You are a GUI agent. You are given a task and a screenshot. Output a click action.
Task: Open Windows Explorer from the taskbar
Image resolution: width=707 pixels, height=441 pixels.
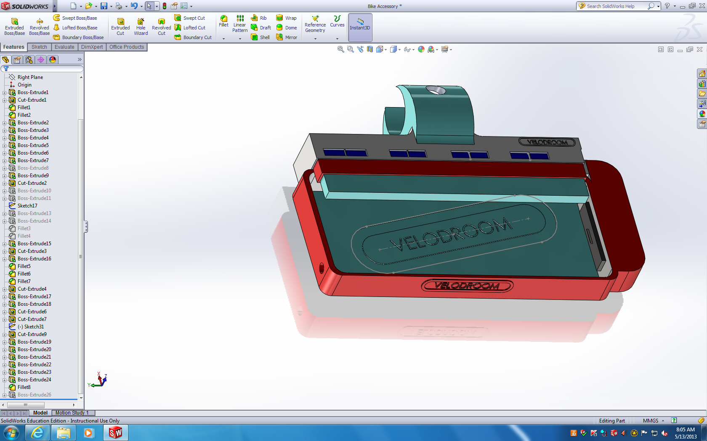(x=64, y=433)
